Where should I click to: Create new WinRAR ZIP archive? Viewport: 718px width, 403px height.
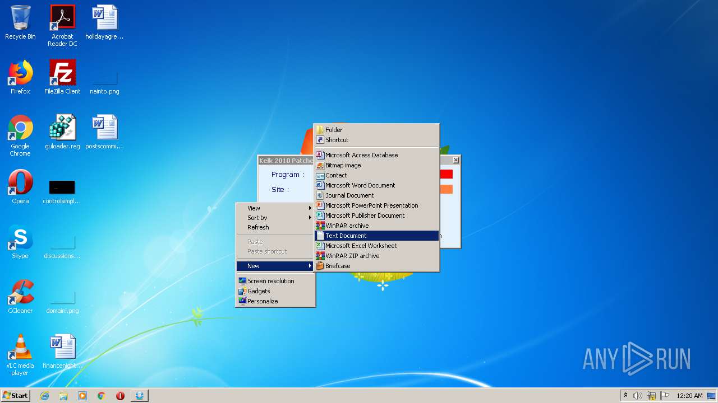[376, 256]
